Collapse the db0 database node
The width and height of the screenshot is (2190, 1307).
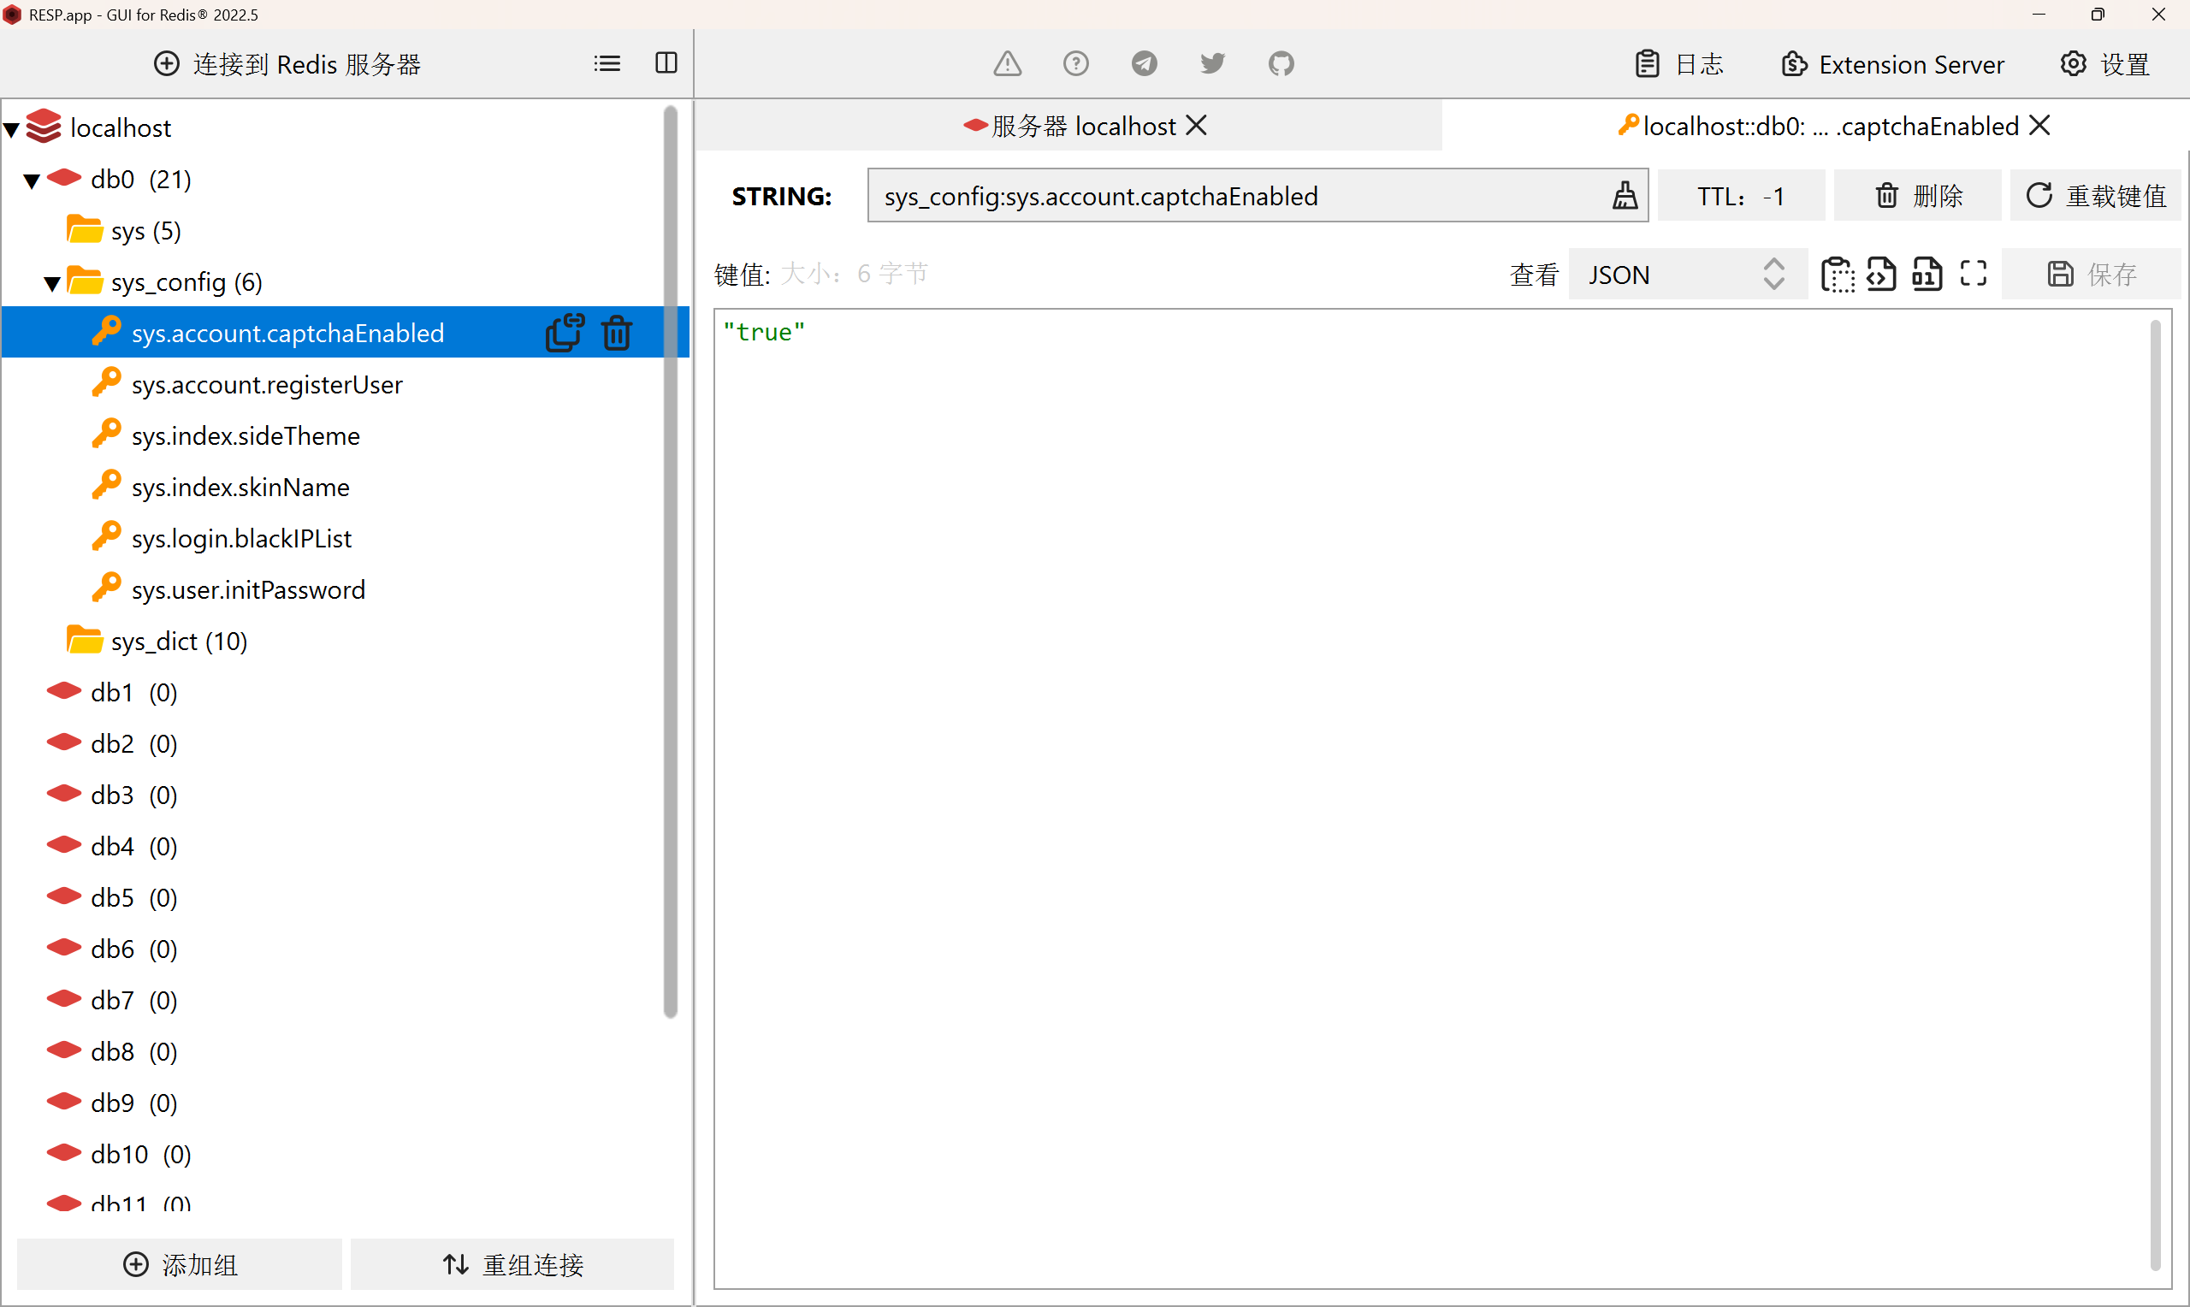click(32, 180)
